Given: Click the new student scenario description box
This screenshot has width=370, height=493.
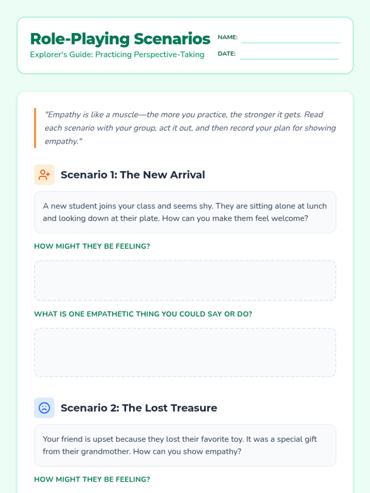Looking at the screenshot, I should click(185, 212).
